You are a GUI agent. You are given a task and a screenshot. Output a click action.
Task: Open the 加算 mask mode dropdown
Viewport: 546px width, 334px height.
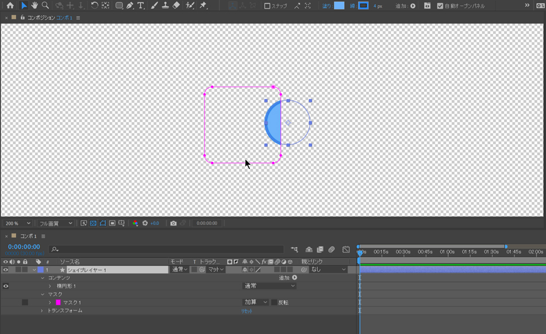point(256,302)
